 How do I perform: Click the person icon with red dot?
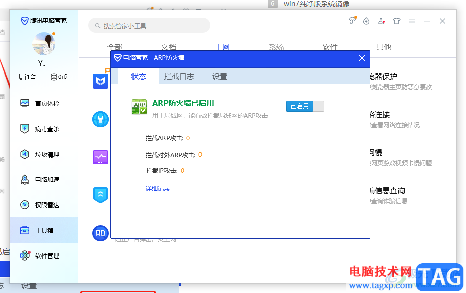[x=381, y=21]
